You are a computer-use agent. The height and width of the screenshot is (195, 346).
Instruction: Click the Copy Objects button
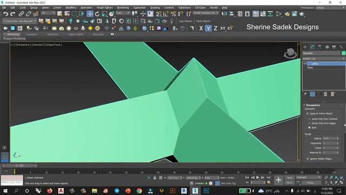(x=185, y=21)
